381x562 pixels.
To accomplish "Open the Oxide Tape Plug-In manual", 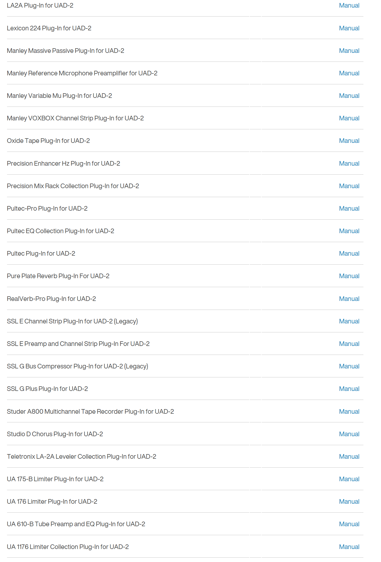I will point(349,141).
